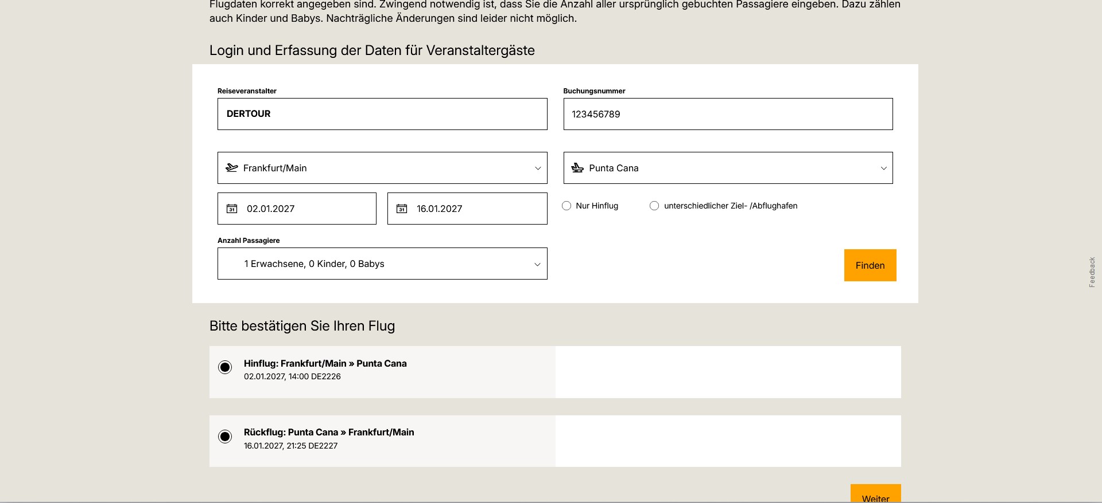Expand the Frankfurt/Main departure airport dropdown
Viewport: 1102px width, 503px height.
(538, 168)
